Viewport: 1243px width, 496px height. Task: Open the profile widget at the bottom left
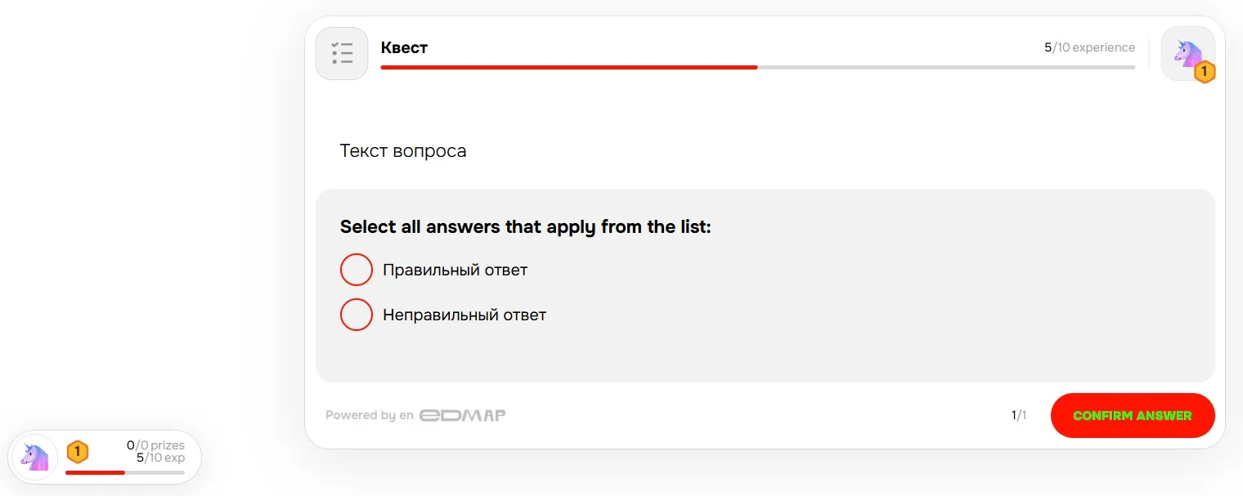pyautogui.click(x=105, y=457)
